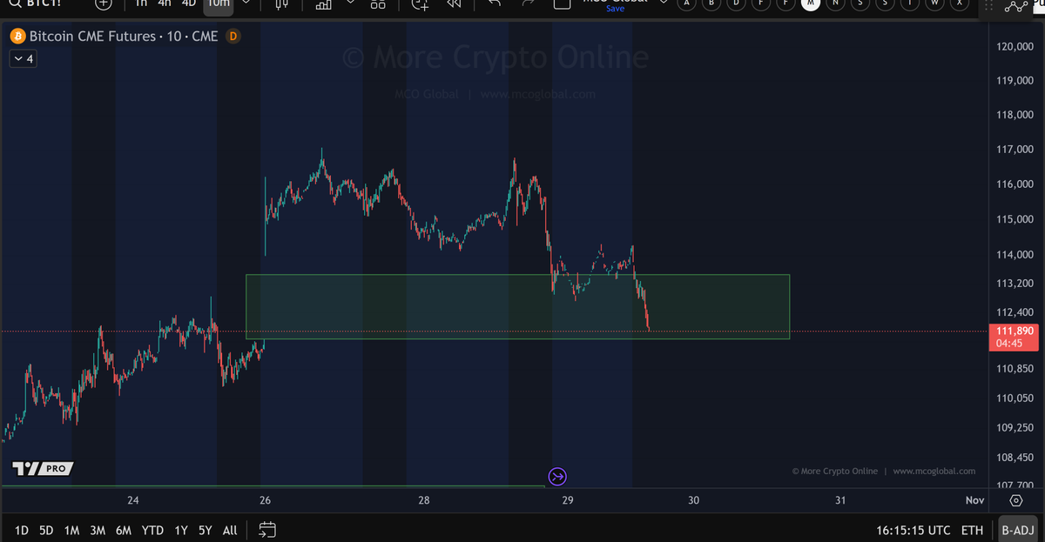
Task: Set date range to 5Y
Action: [x=205, y=530]
